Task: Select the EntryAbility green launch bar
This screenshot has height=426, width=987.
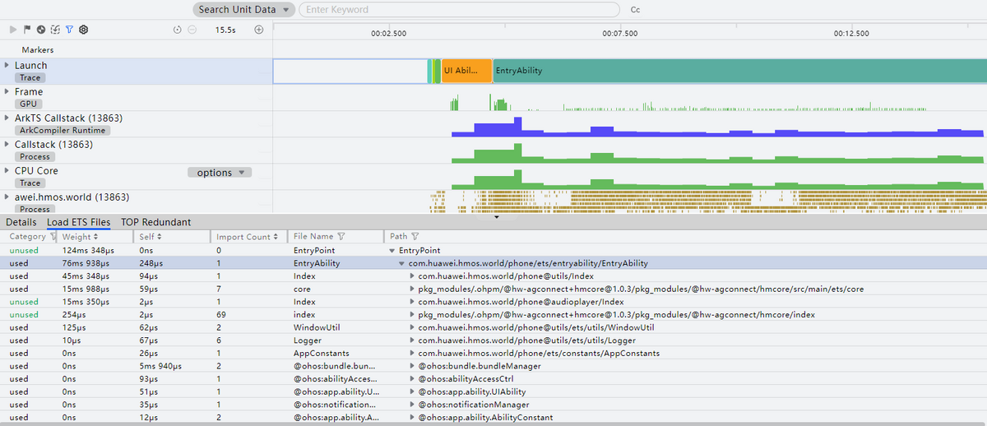Action: pos(740,71)
